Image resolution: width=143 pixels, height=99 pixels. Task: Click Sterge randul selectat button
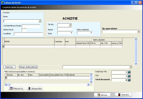click(28, 67)
